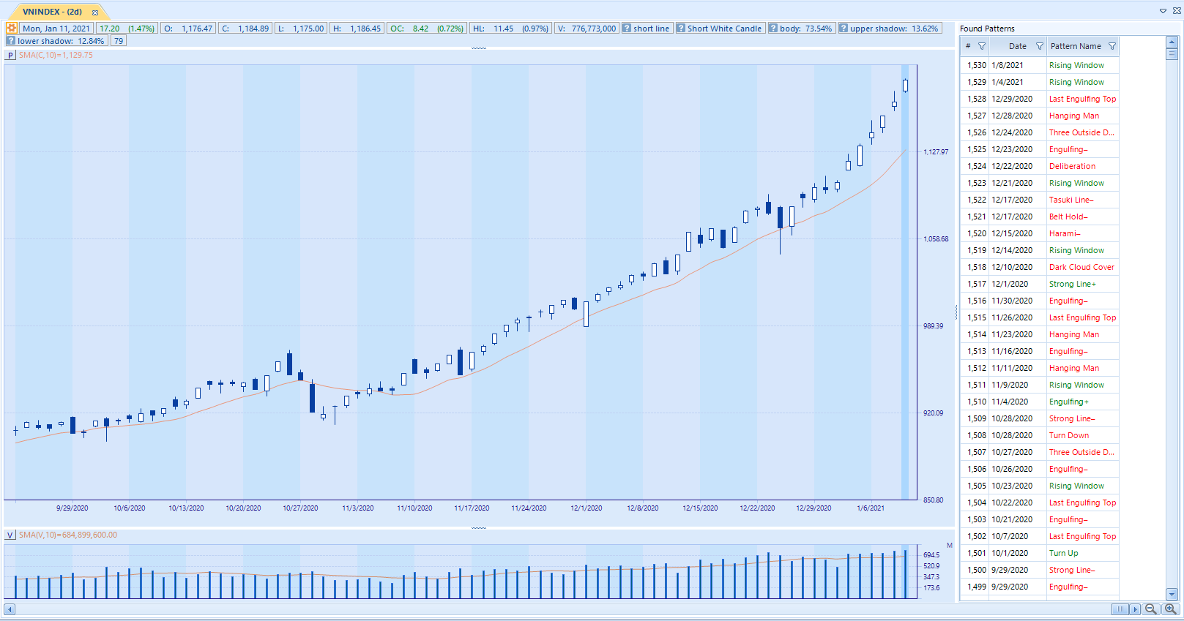Open the window list dropdown arrow at top right
The image size is (1184, 621).
click(x=1163, y=11)
